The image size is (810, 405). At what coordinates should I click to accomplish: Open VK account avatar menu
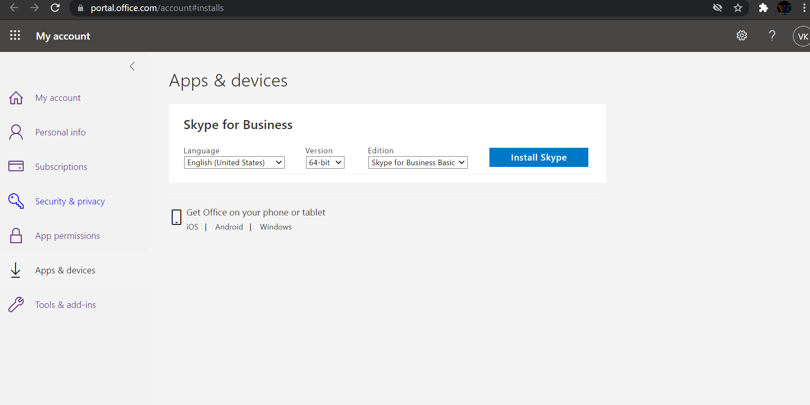[x=802, y=36]
